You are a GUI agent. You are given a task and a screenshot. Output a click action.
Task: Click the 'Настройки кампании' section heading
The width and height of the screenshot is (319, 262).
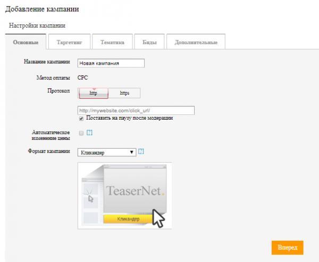coord(37,26)
